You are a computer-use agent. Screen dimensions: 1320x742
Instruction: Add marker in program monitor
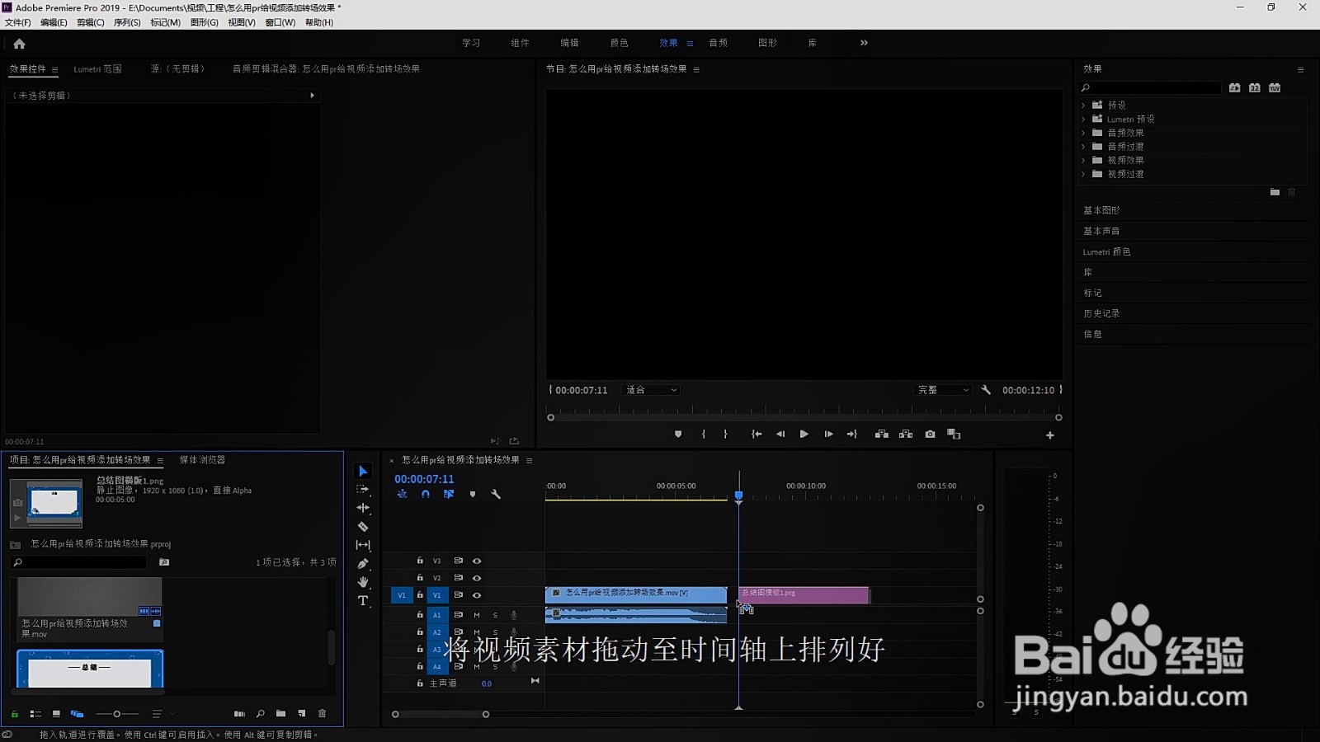click(678, 434)
